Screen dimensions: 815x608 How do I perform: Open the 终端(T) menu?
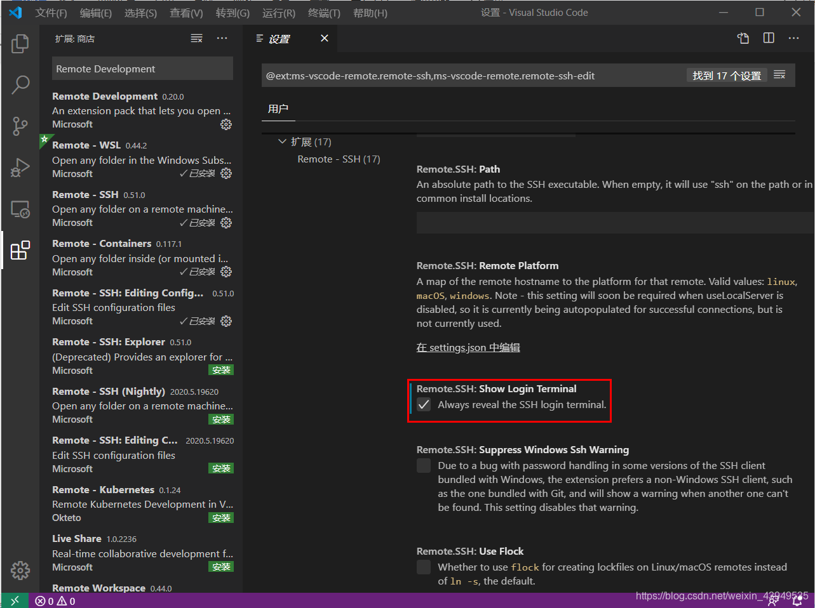(324, 13)
